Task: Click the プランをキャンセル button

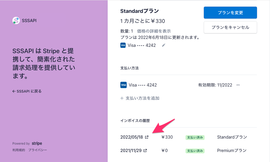Action: tap(230, 27)
